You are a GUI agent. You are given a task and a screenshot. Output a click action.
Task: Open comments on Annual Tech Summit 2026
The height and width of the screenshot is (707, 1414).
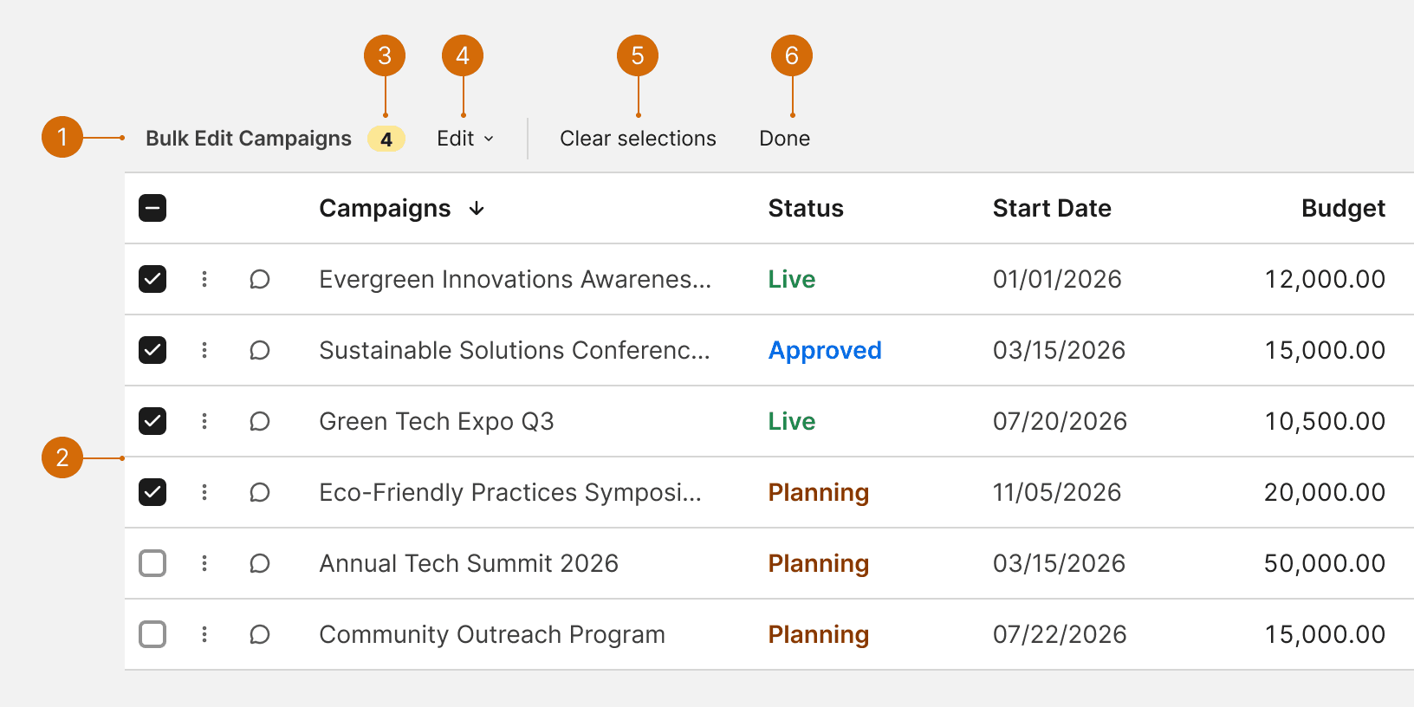click(260, 563)
